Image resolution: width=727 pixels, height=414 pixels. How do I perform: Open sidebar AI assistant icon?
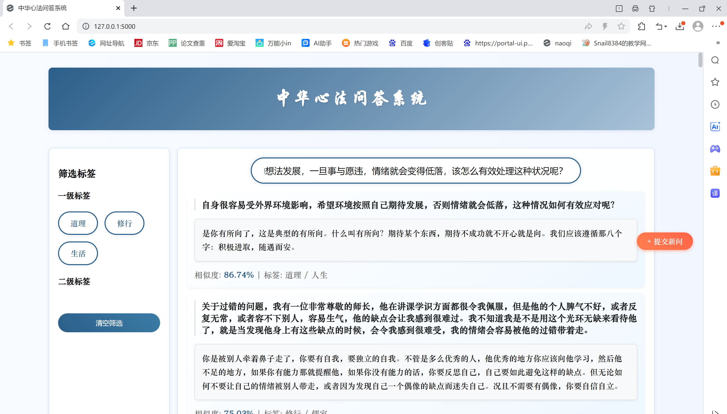(715, 127)
